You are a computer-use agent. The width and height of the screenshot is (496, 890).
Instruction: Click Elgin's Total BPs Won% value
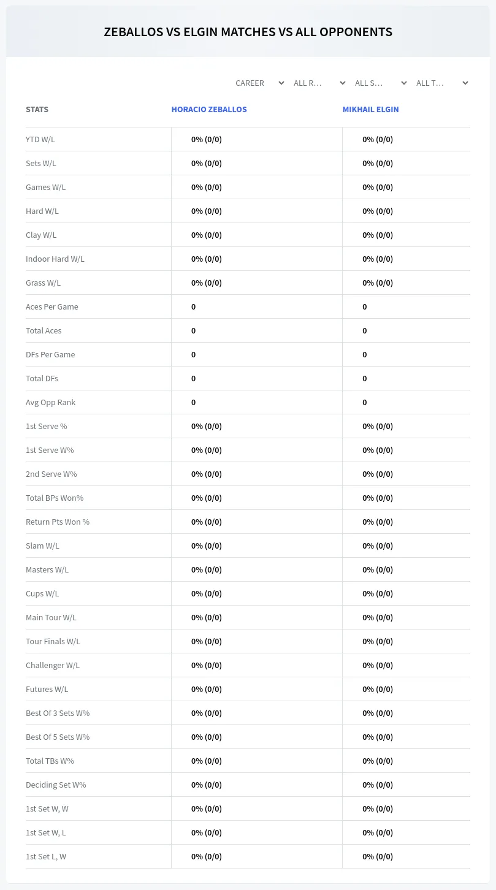click(378, 498)
